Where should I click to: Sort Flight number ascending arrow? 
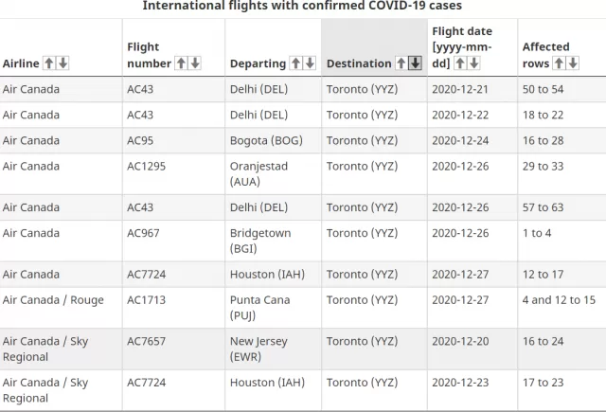(x=181, y=63)
